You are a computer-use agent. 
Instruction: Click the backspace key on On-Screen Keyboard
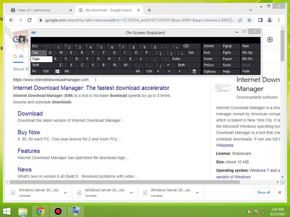[191, 46]
